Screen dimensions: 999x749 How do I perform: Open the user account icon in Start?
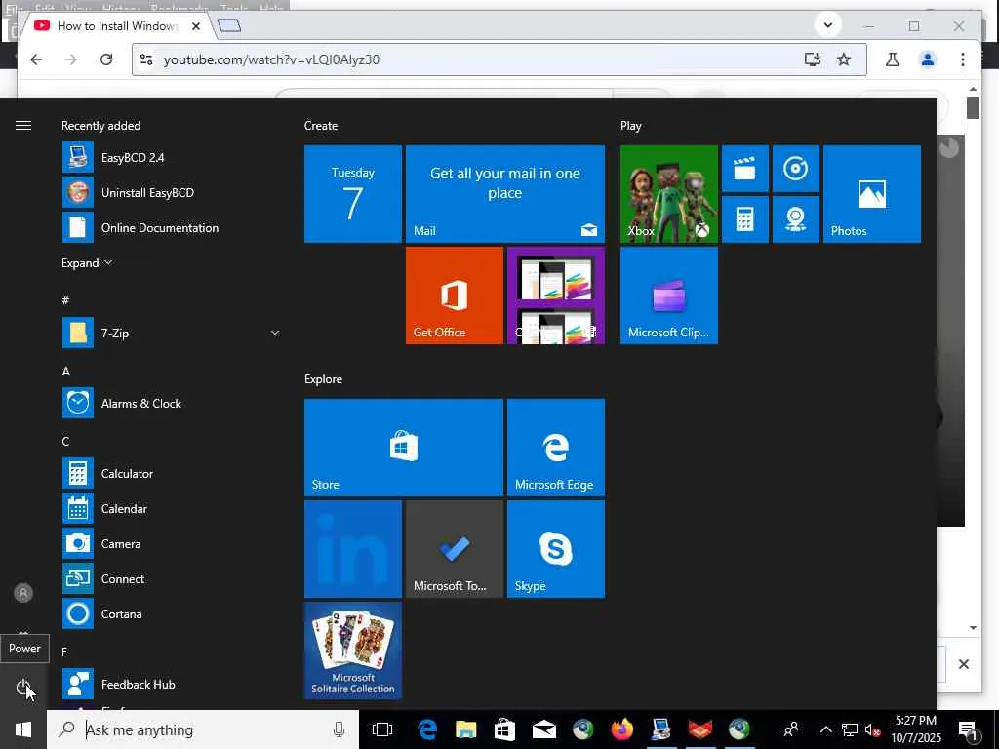(23, 593)
